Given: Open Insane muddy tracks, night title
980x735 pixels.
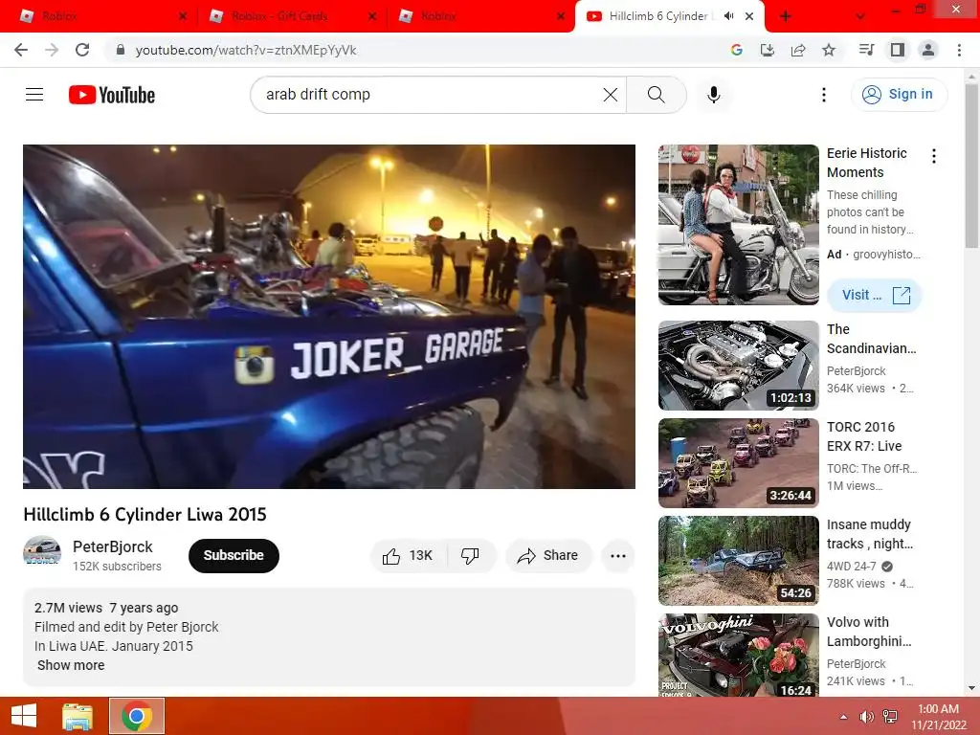Looking at the screenshot, I should (x=869, y=534).
